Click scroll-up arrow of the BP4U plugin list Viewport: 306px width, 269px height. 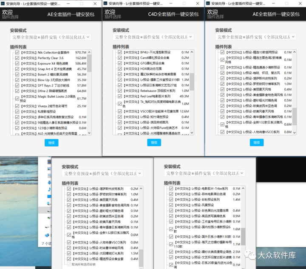[x=192, y=52]
